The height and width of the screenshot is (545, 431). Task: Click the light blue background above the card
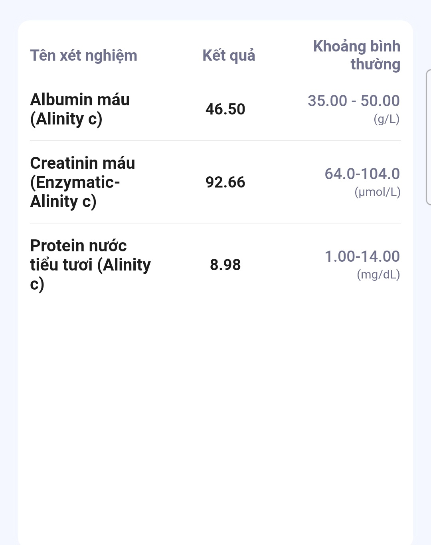(x=215, y=10)
